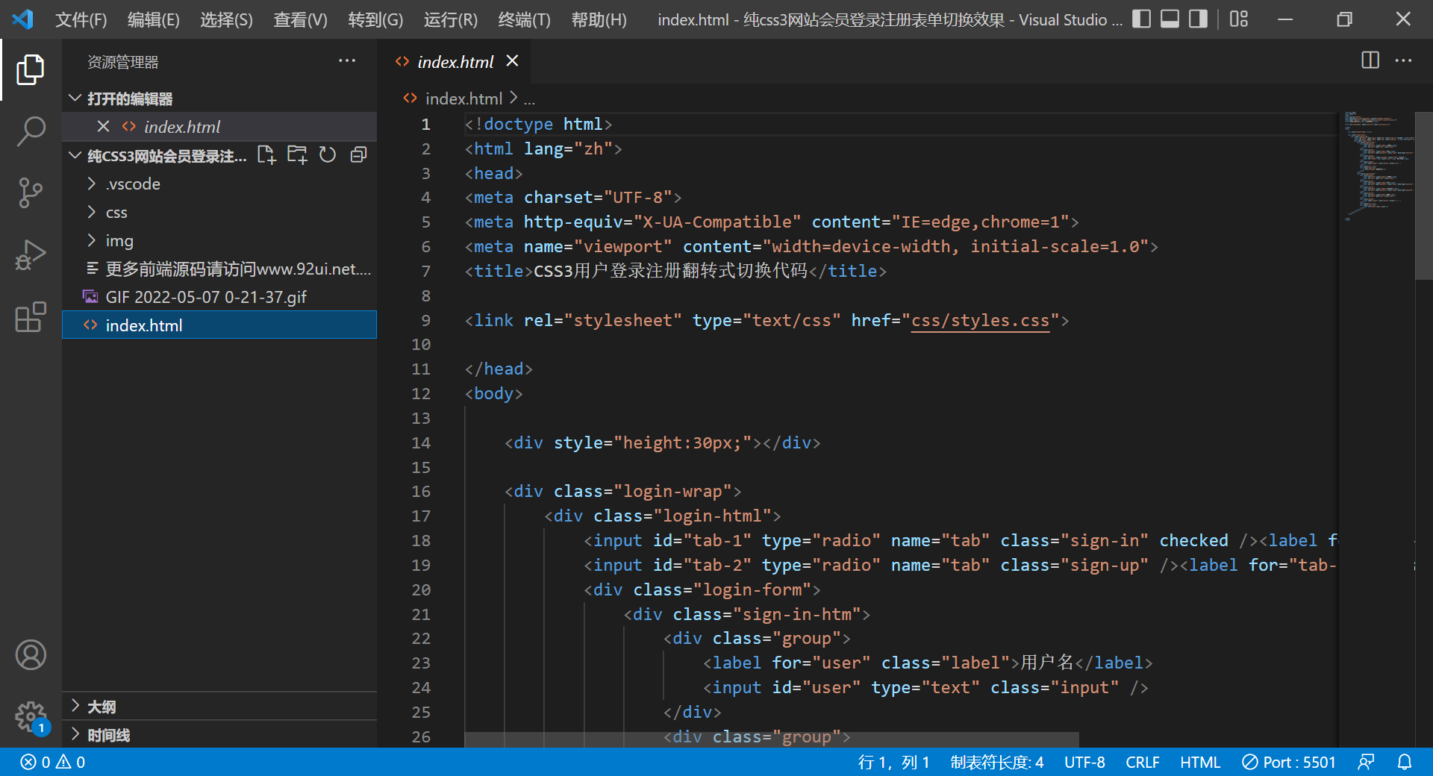
Task: Open the 转到(G) menu
Action: click(x=375, y=19)
